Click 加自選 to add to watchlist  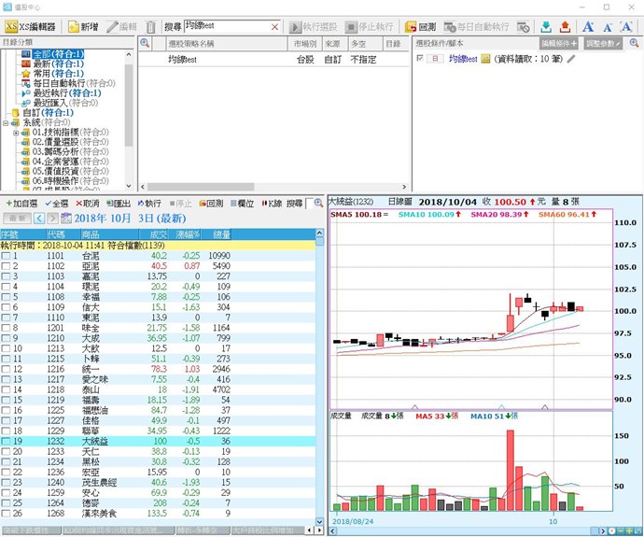pyautogui.click(x=21, y=203)
